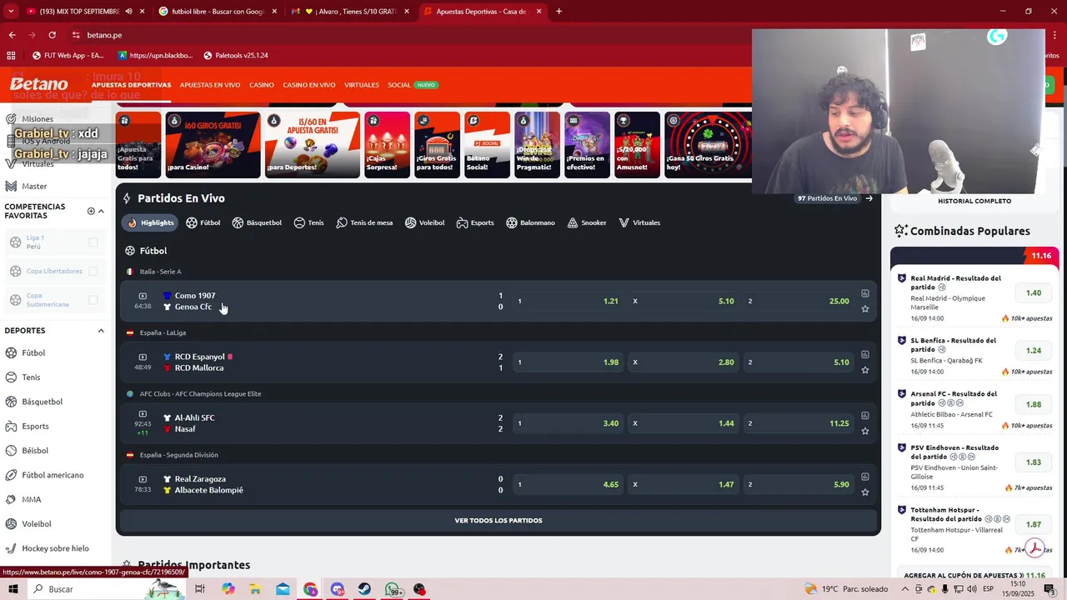Open the ¡60 Giros Gratis! promo card
The height and width of the screenshot is (600, 1067).
(213, 145)
